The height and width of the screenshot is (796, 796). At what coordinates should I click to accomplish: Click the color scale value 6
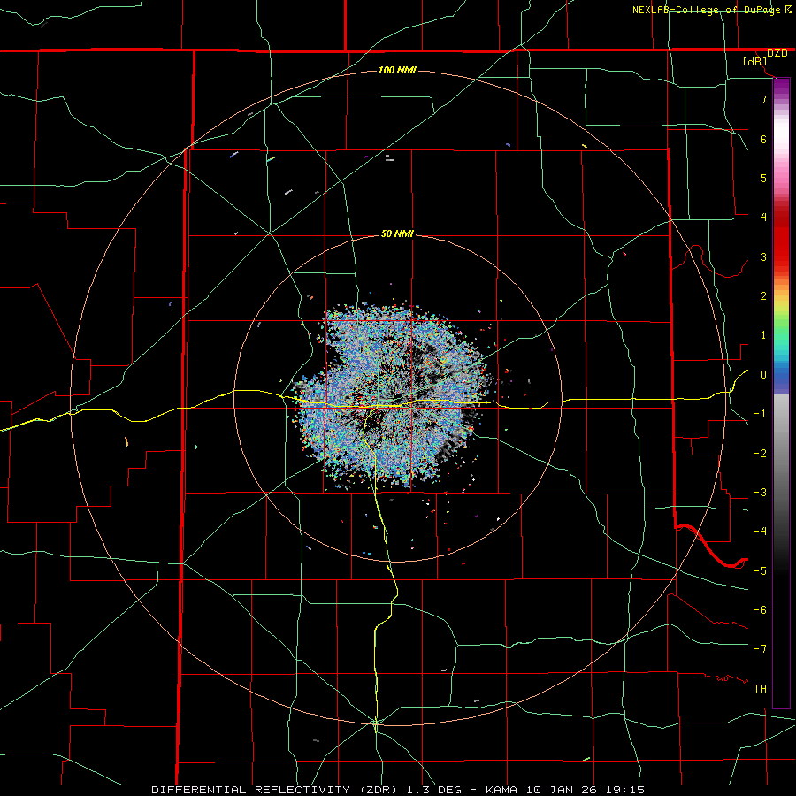click(x=763, y=139)
